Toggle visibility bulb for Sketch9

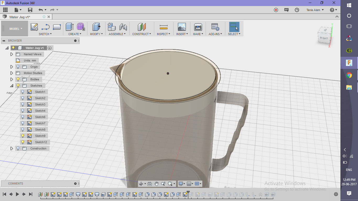tap(23, 136)
